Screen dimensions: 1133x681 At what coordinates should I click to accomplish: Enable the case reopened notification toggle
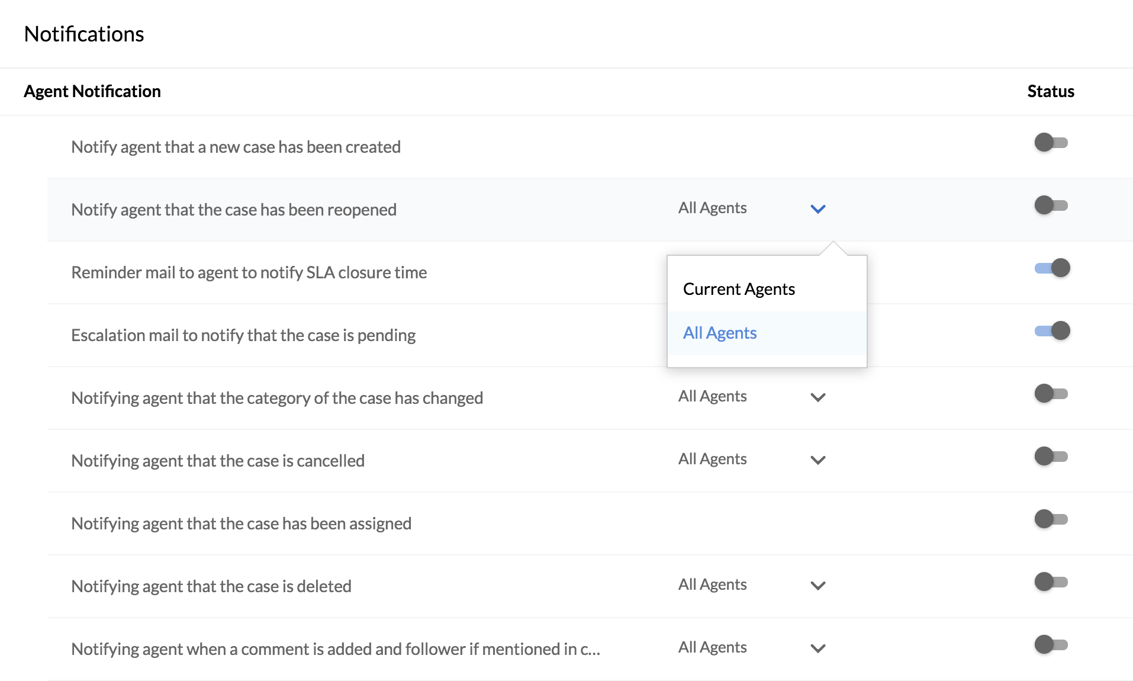1051,205
